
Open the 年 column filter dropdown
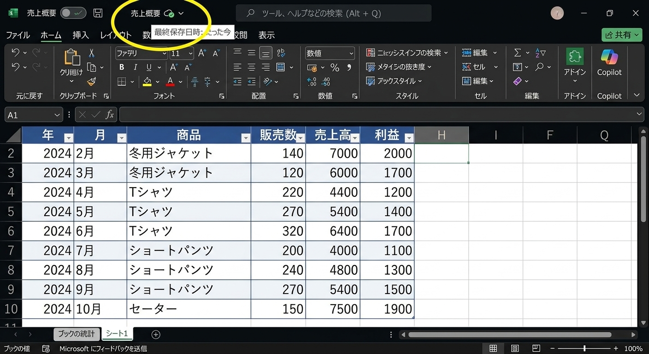[69, 138]
